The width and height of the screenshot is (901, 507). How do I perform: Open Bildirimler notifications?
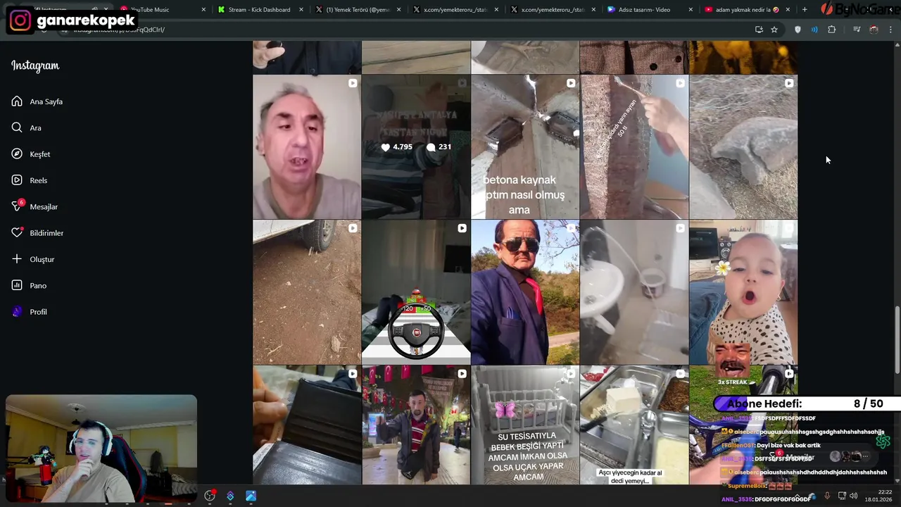tap(37, 233)
